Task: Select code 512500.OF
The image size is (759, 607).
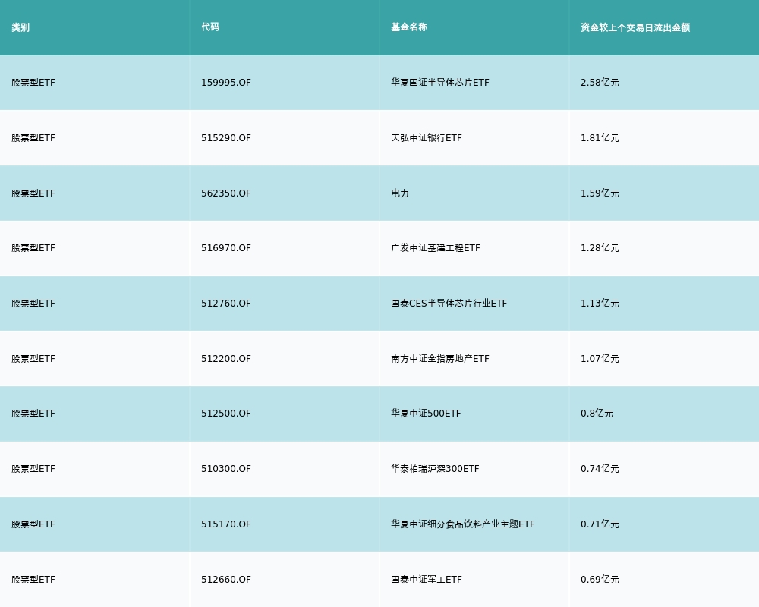Action: tap(226, 414)
